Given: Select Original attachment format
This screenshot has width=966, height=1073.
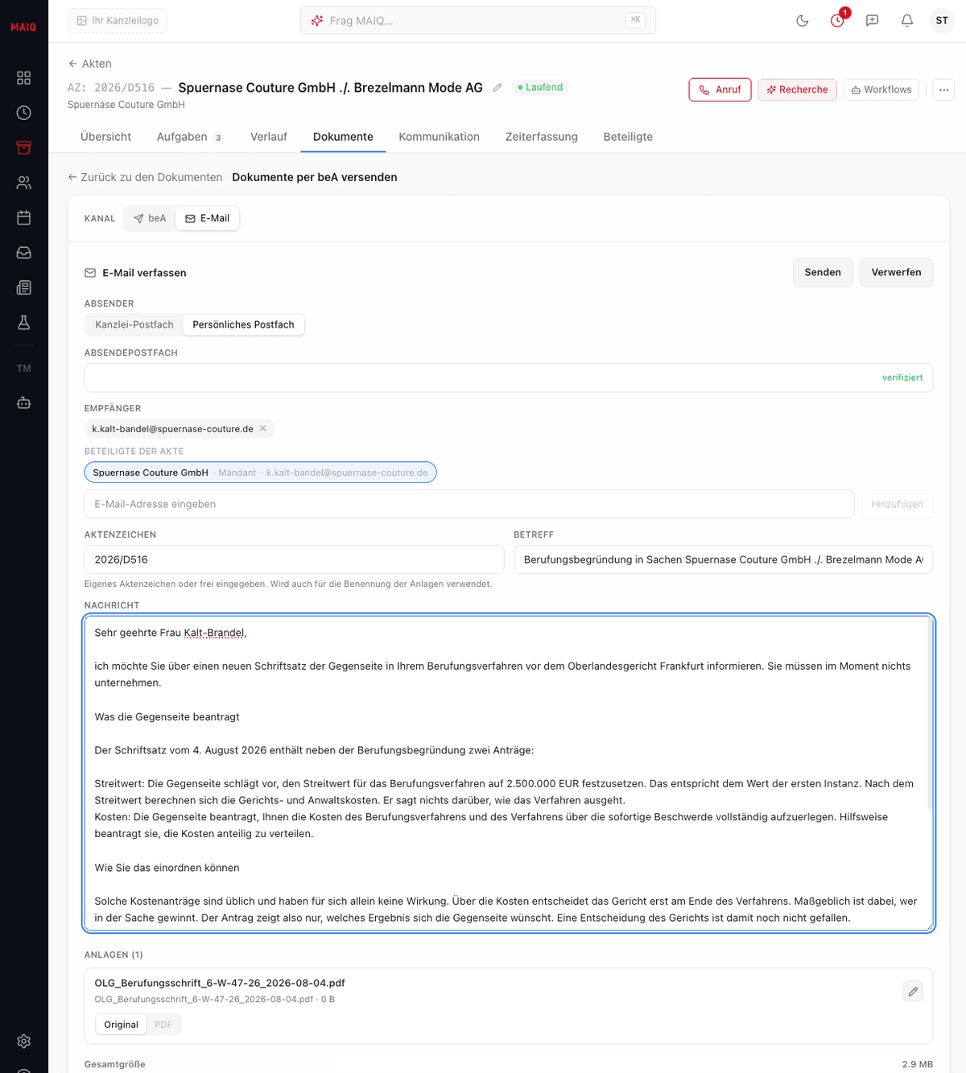Looking at the screenshot, I should 121,1025.
